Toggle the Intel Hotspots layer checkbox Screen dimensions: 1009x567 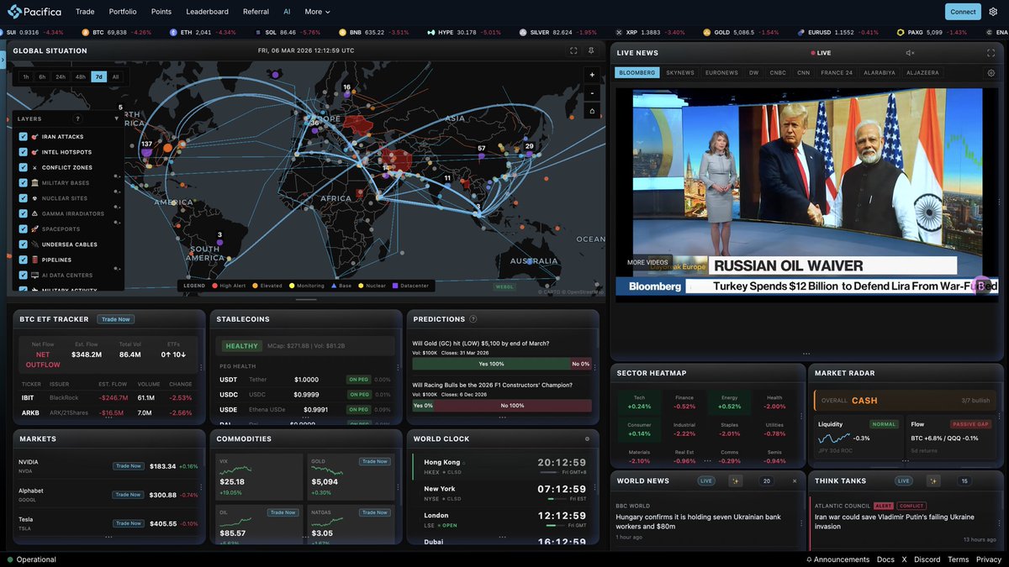click(x=23, y=152)
